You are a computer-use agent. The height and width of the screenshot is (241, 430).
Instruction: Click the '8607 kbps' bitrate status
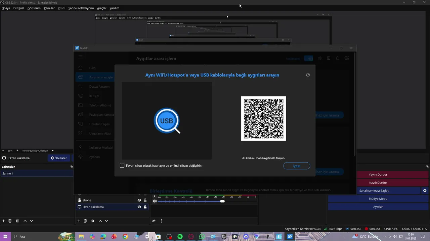[x=333, y=229]
